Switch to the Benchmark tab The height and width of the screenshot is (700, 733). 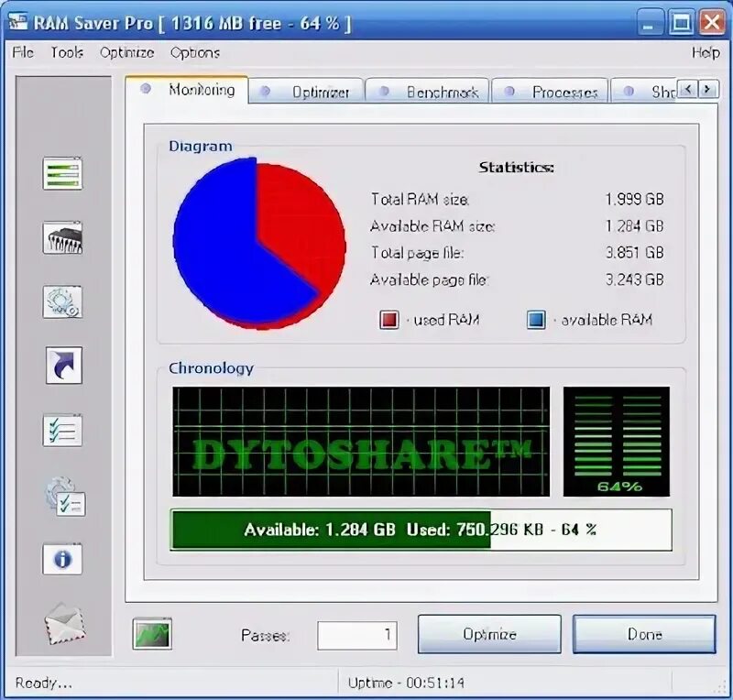point(427,92)
